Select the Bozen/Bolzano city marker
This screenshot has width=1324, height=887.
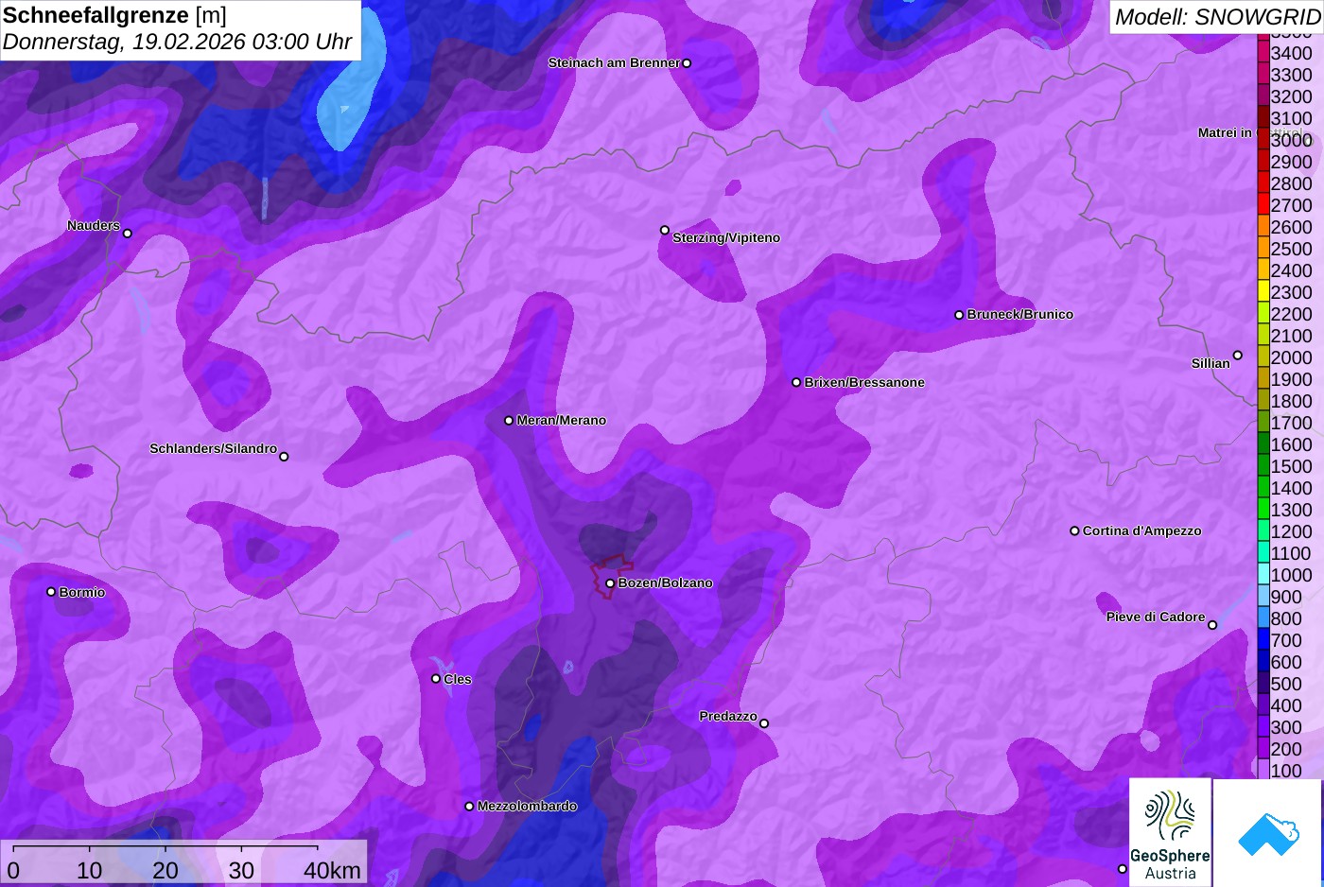(x=610, y=583)
